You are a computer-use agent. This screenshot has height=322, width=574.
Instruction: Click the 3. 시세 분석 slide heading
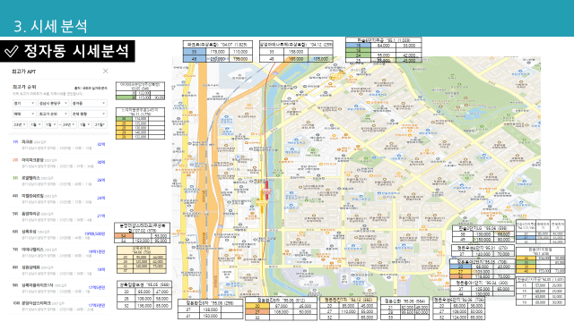click(50, 26)
